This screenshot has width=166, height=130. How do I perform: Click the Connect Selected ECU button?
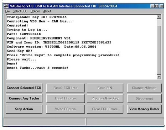24,88
